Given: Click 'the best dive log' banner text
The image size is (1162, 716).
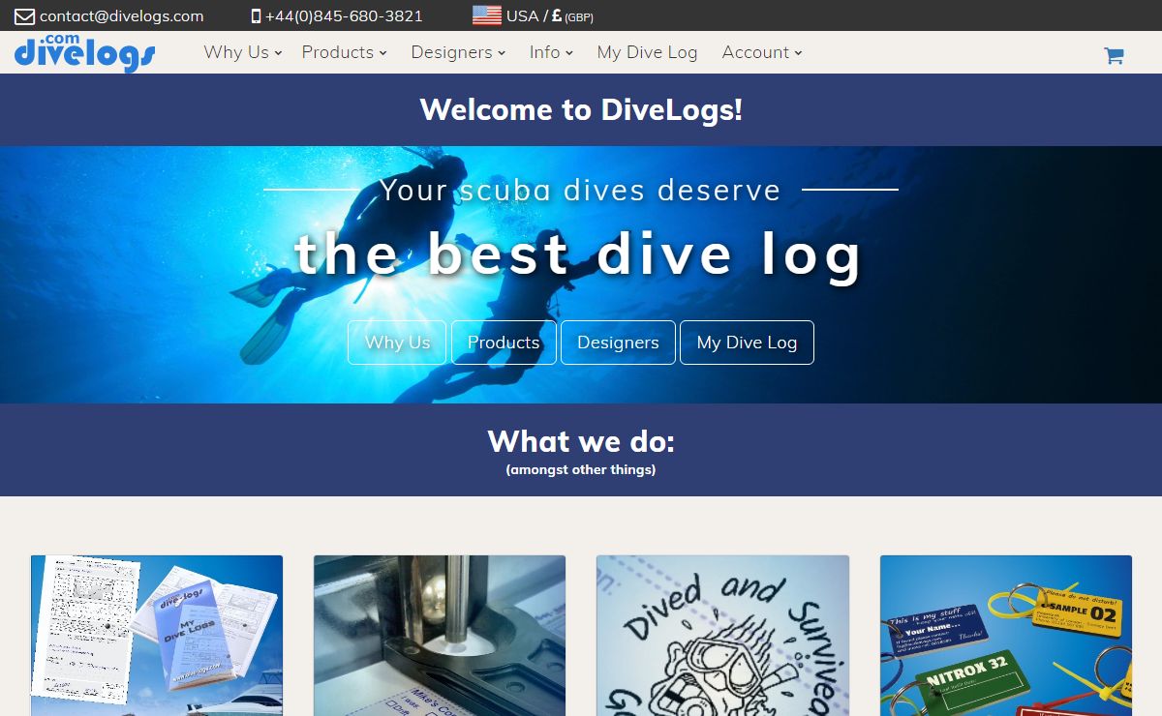Looking at the screenshot, I should (x=579, y=254).
